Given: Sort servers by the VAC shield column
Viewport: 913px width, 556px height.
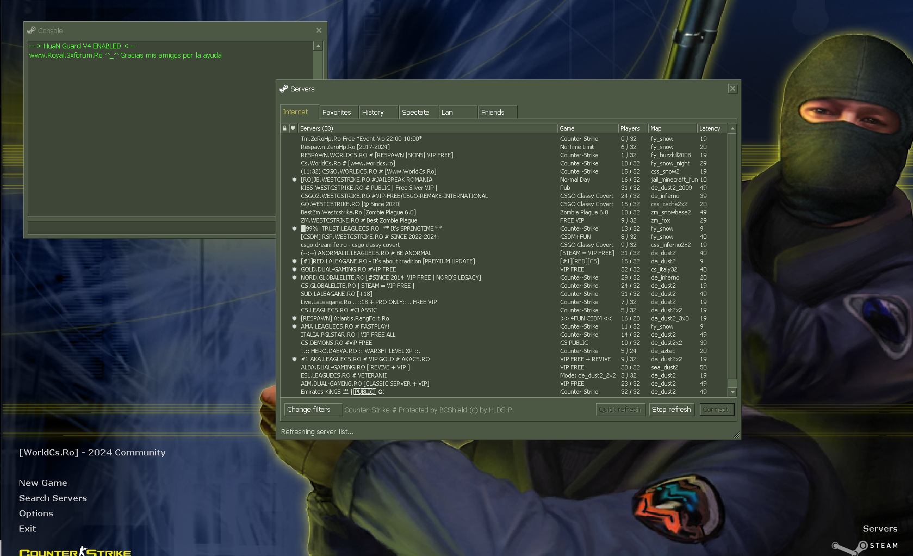Looking at the screenshot, I should (x=293, y=128).
